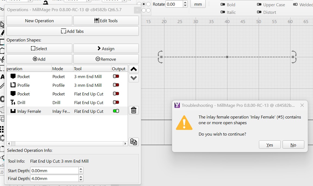The width and height of the screenshot is (313, 186).
Task: Increase the Rotate value with spinner arrow
Action: point(185,3)
